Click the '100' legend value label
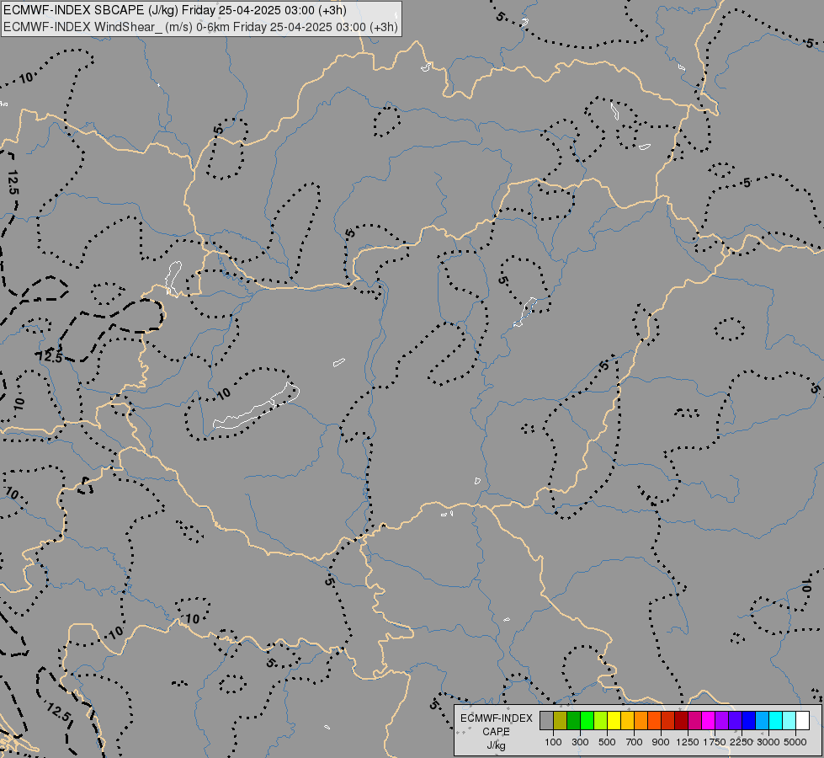 (x=553, y=742)
